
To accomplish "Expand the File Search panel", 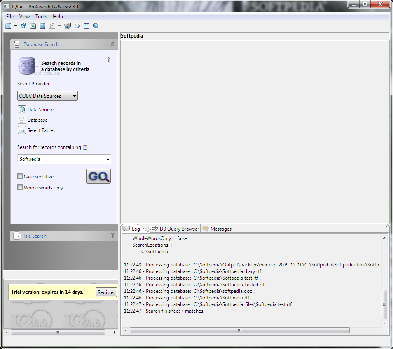I will click(x=112, y=235).
